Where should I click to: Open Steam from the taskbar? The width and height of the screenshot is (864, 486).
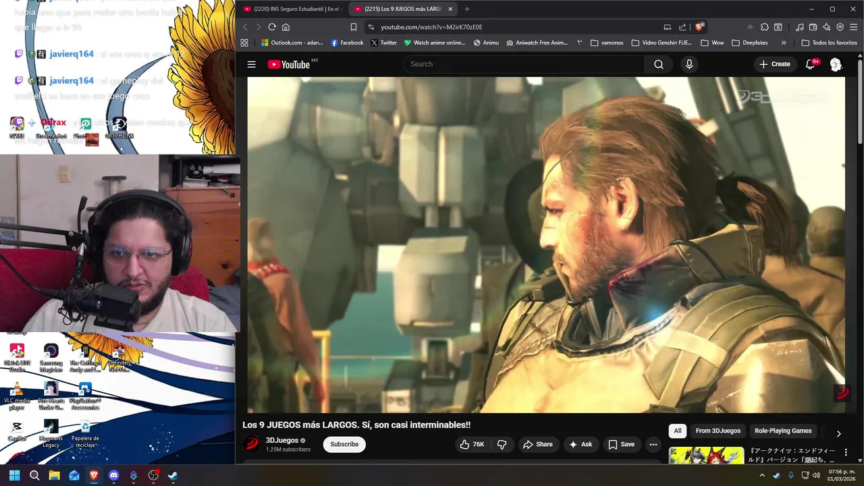(x=173, y=475)
